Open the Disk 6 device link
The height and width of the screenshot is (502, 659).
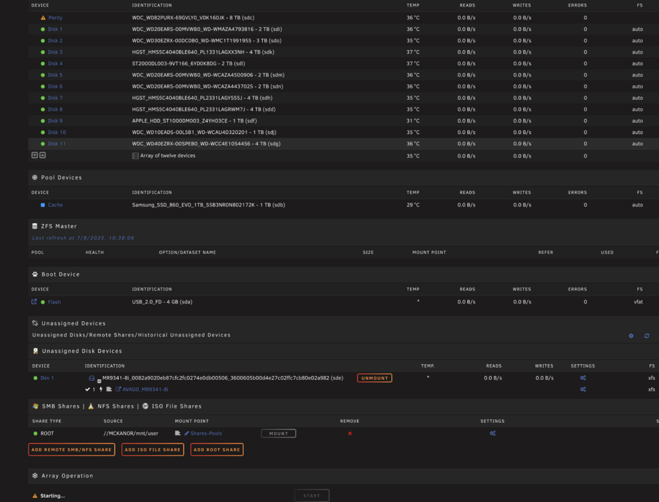click(x=55, y=86)
